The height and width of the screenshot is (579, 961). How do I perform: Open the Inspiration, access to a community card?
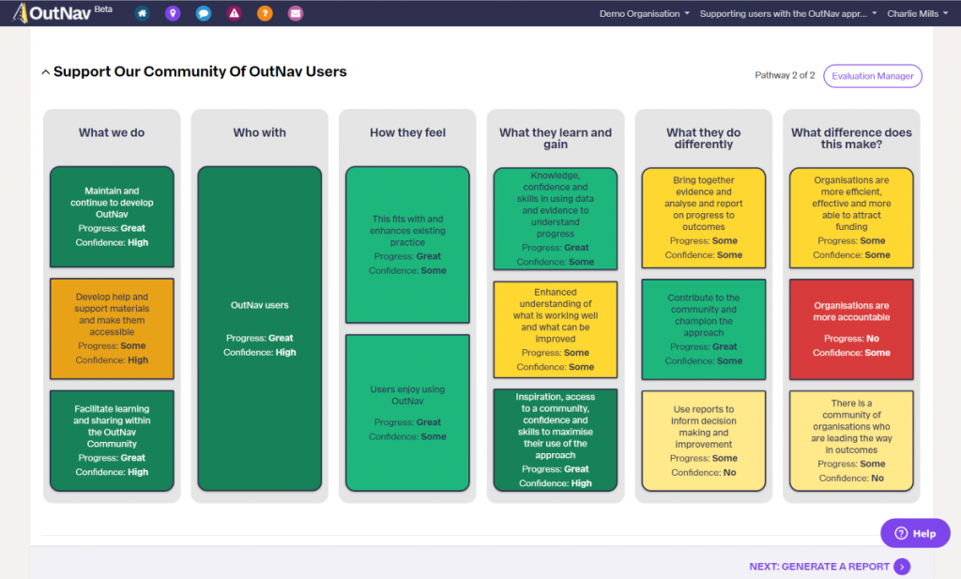[556, 440]
